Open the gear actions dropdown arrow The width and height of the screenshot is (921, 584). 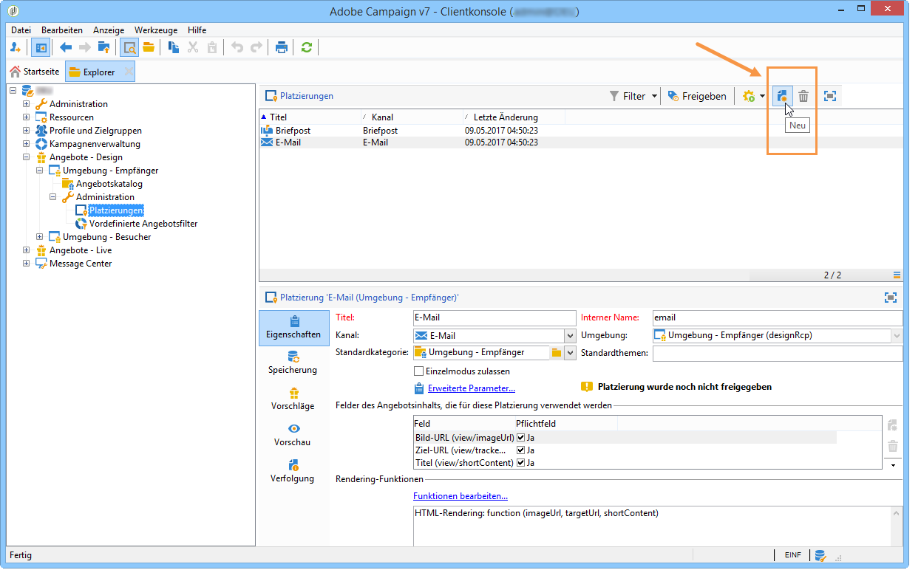[762, 96]
